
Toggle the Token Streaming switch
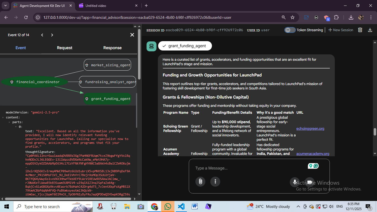(290, 30)
